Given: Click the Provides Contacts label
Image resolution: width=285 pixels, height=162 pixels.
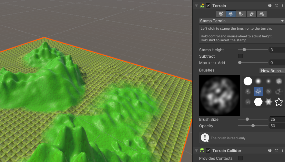Looking at the screenshot, I should click(x=216, y=158).
